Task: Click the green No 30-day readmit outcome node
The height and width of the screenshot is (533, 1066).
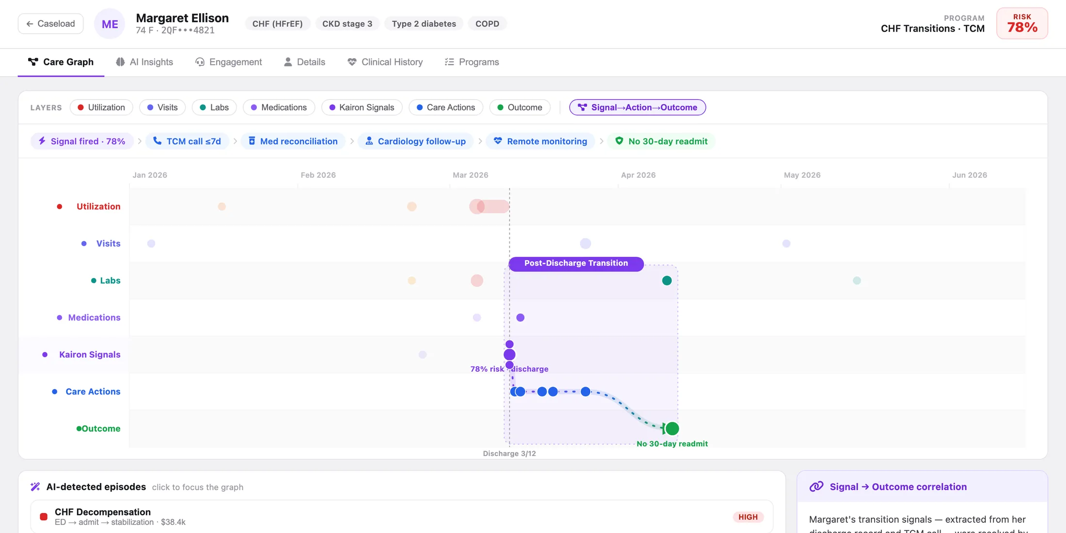Action: tap(672, 428)
